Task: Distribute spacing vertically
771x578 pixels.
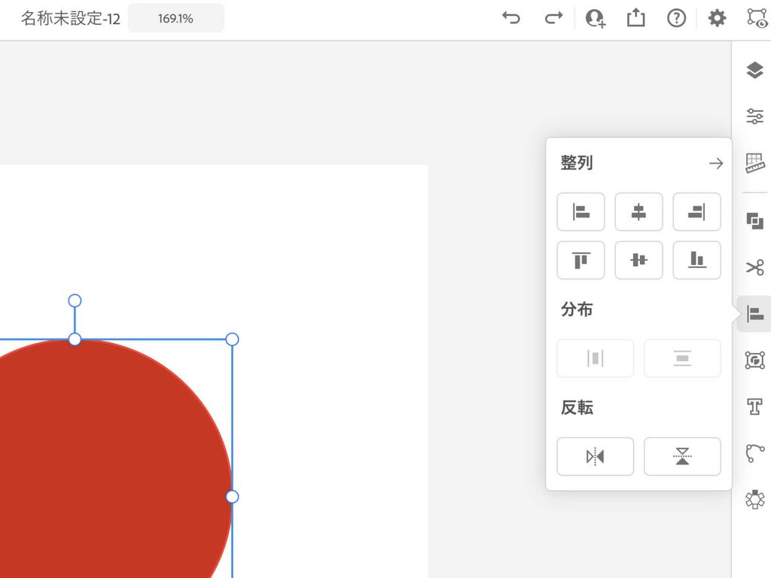Action: click(682, 358)
